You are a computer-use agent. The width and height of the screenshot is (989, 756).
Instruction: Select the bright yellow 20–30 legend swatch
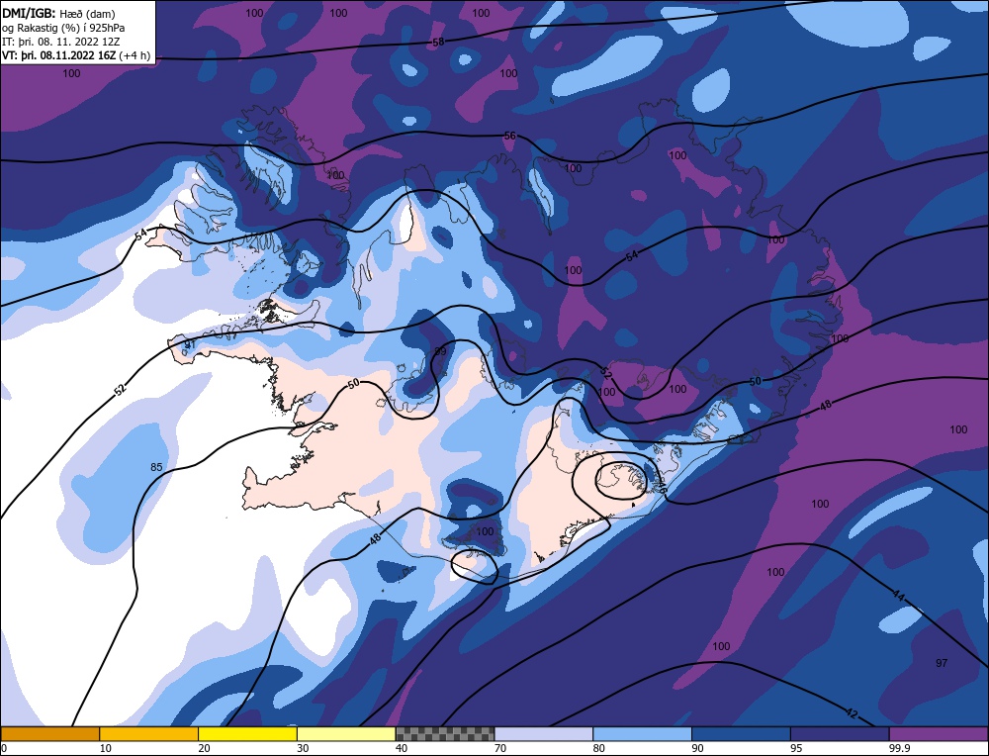coord(247,733)
